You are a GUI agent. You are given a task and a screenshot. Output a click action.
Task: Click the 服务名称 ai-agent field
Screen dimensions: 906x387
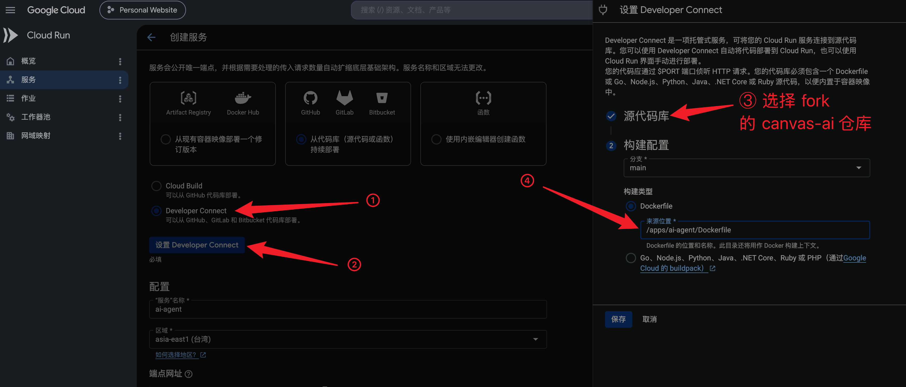[348, 309]
